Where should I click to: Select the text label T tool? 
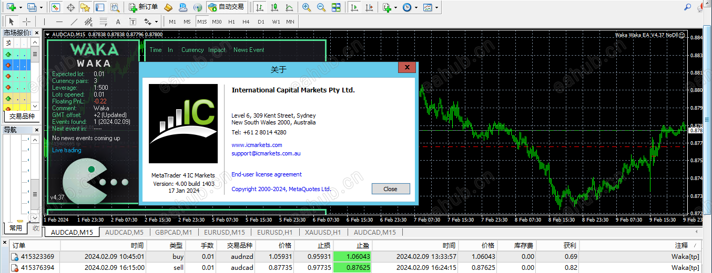tap(133, 22)
